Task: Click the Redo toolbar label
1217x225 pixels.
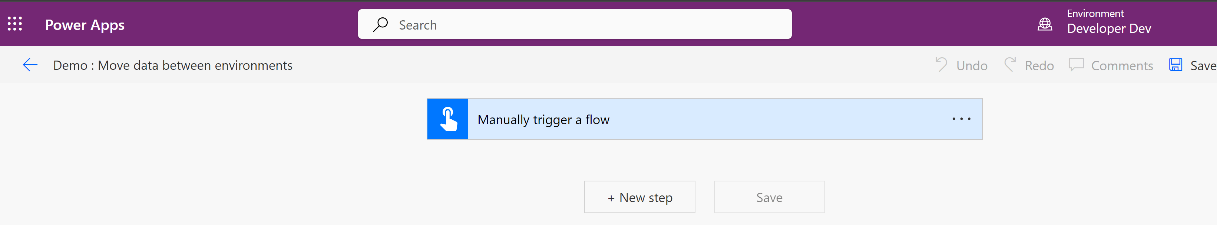Action: coord(1039,65)
